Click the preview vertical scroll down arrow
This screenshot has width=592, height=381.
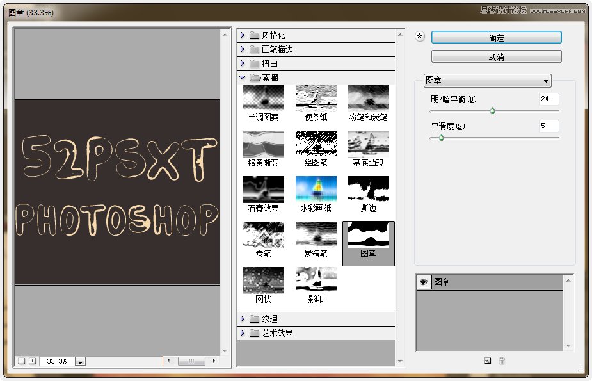[x=225, y=351]
